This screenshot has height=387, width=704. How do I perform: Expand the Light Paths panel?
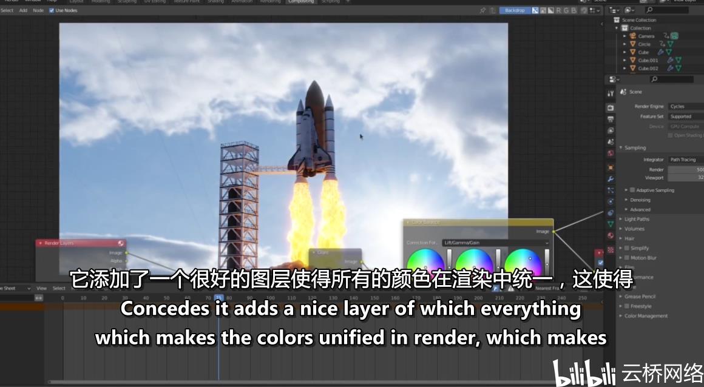pos(621,219)
